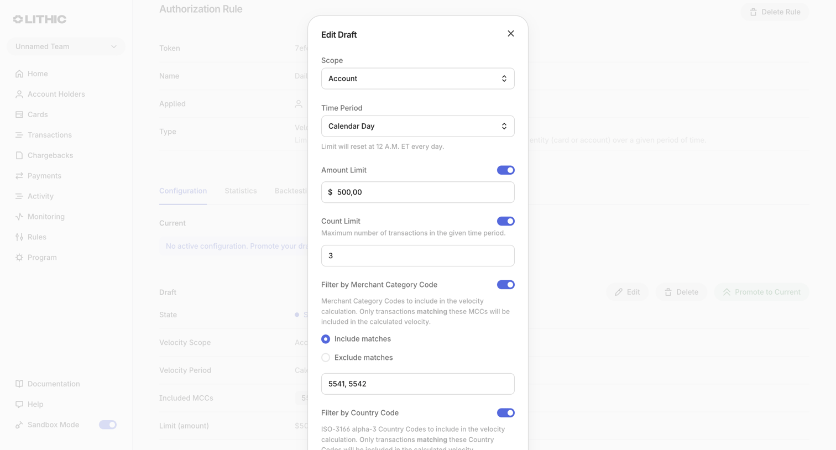Open Activity via its lines icon
This screenshot has height=450, width=836.
19,196
